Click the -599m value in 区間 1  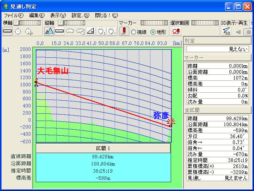click(103, 178)
